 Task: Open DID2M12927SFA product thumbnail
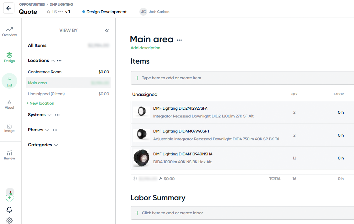(142, 112)
